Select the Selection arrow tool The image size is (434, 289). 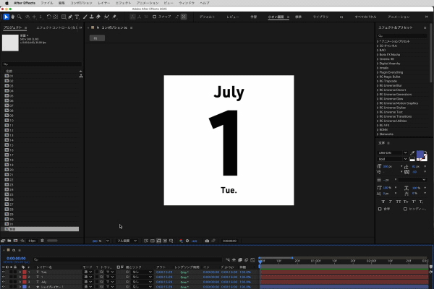pyautogui.click(x=6, y=17)
